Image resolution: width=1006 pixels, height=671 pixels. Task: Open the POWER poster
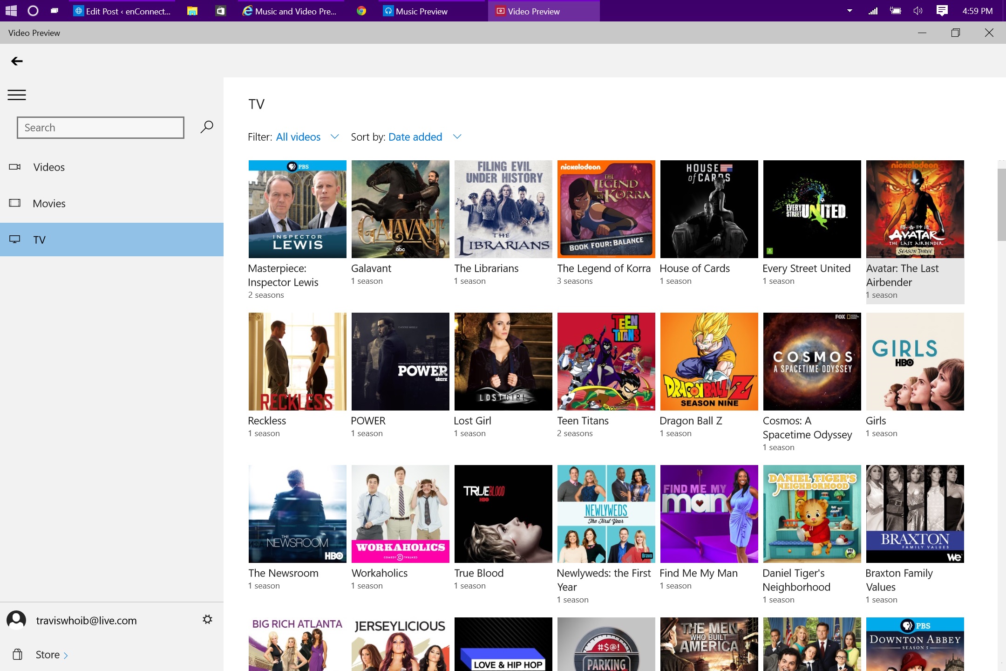coord(400,362)
